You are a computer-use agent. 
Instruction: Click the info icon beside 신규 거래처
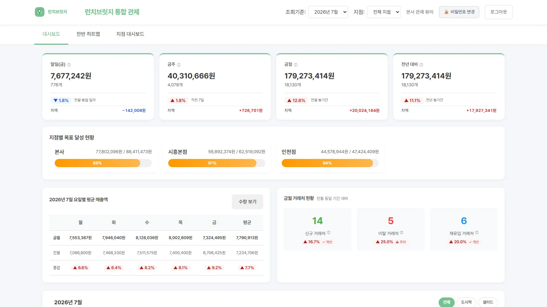point(329,233)
